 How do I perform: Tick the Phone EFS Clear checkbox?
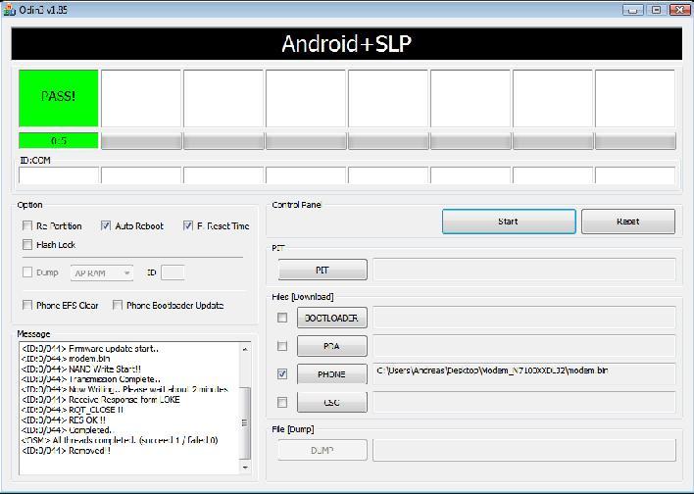(27, 305)
